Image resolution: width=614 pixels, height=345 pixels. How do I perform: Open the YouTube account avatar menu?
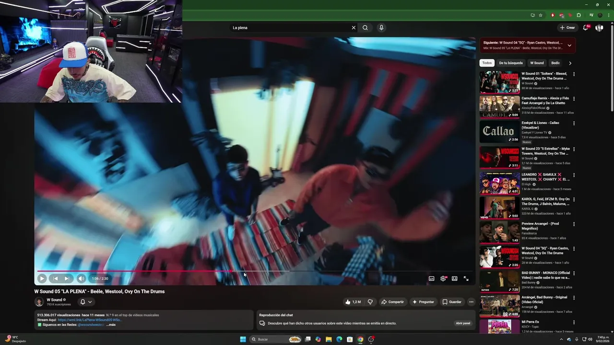coord(599,28)
